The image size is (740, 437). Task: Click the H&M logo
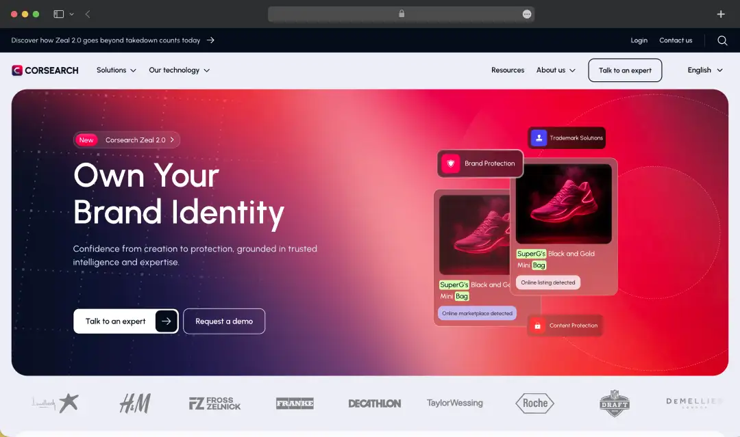135,403
